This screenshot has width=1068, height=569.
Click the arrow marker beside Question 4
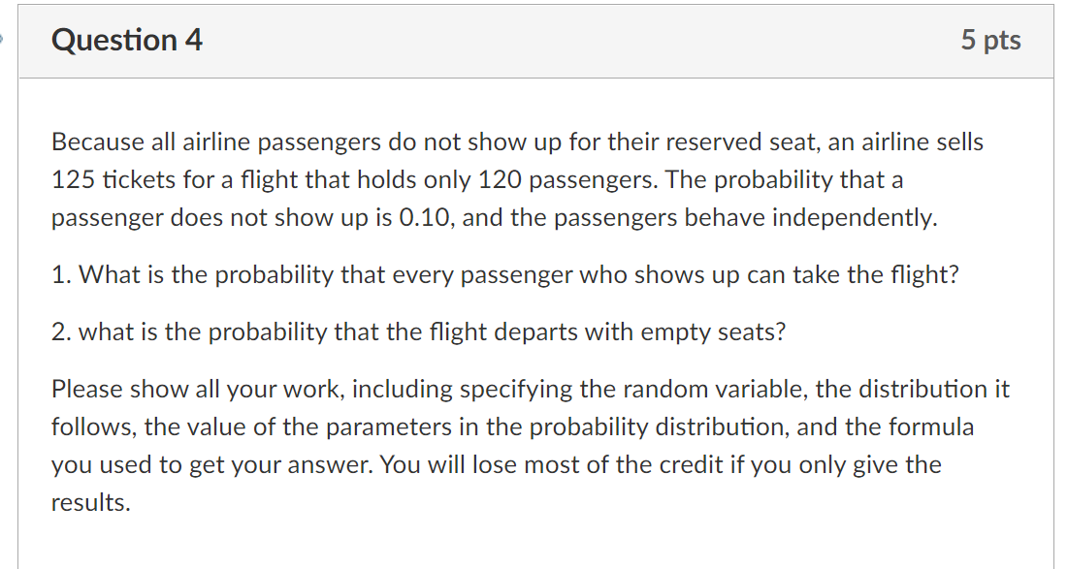[1, 39]
